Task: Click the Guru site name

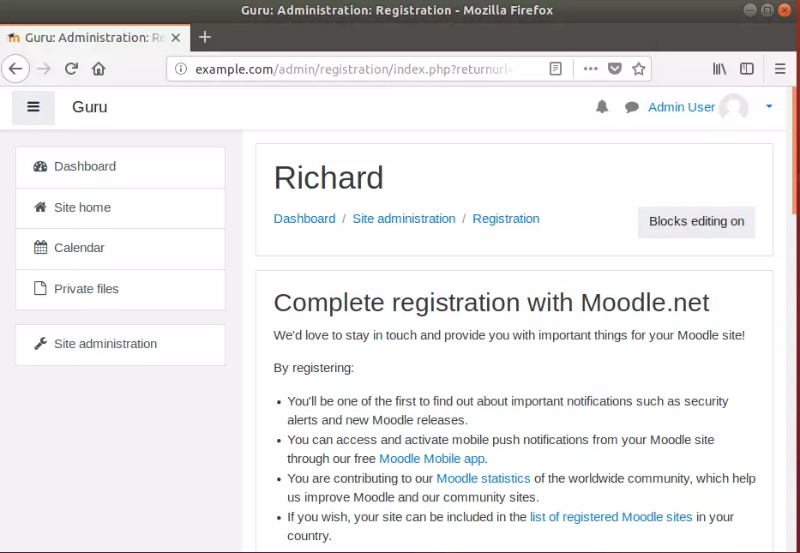Action: point(90,107)
